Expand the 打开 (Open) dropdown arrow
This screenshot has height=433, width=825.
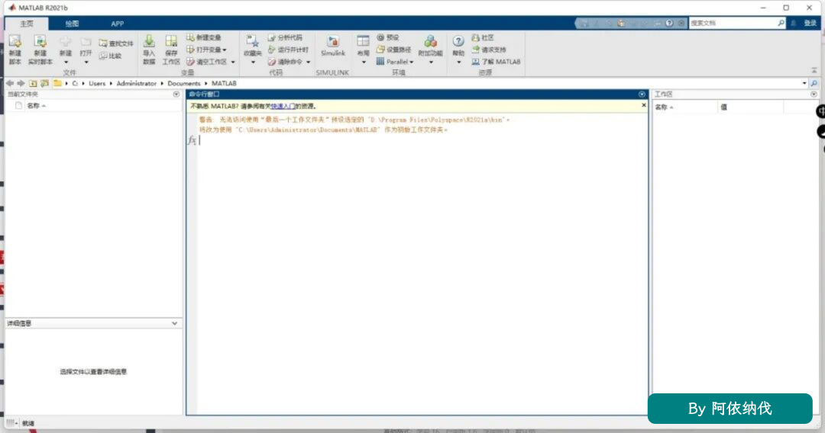click(86, 63)
